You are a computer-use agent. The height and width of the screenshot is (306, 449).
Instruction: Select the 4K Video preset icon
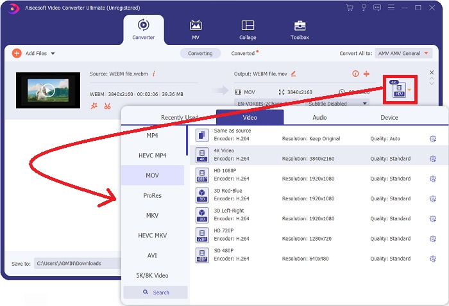[202, 155]
